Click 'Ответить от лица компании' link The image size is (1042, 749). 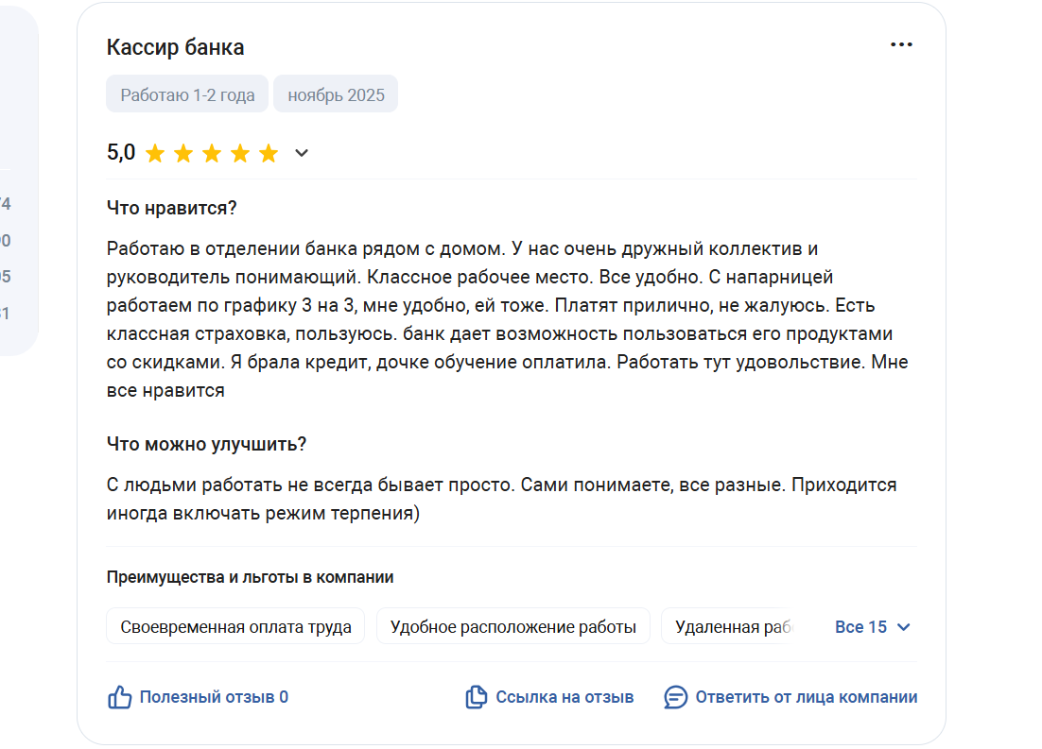pyautogui.click(x=807, y=697)
